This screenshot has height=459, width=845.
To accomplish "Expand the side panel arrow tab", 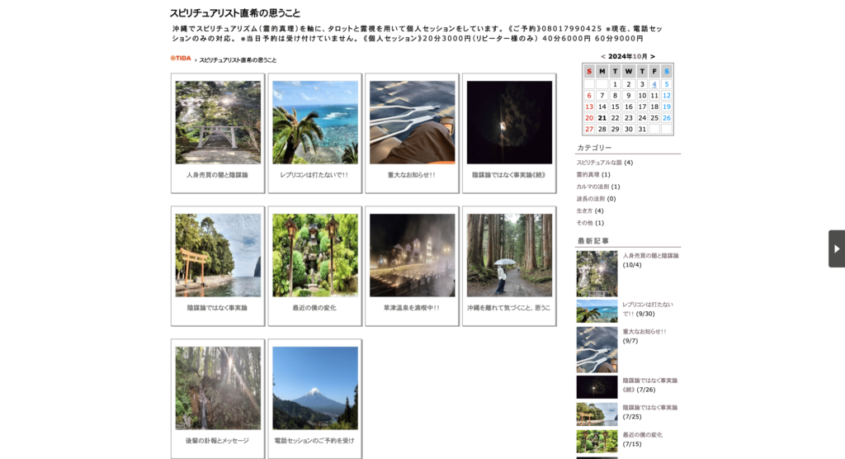I will tap(836, 248).
